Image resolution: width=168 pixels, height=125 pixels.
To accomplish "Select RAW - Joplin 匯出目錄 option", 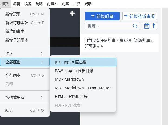I will tap(83, 71).
